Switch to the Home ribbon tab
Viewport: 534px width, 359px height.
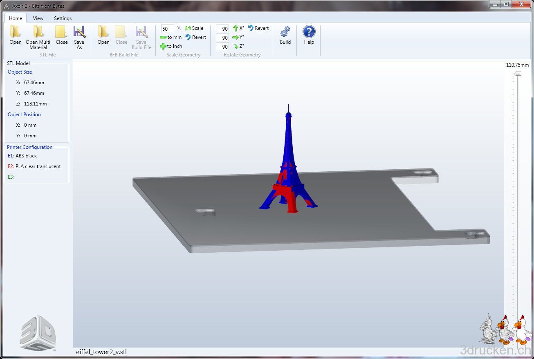[16, 18]
